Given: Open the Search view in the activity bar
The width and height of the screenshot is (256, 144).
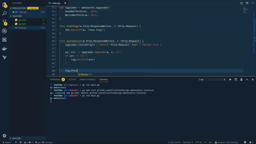Looking at the screenshot, I should [4, 13].
